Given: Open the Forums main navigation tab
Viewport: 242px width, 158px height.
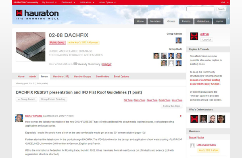Looking at the screenshot, I should (x=186, y=21).
